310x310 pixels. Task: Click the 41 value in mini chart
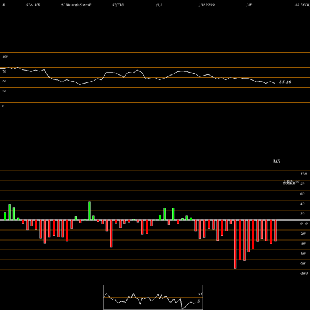pos(200,294)
